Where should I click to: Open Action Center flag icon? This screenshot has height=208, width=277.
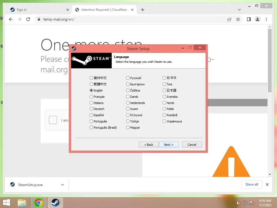coord(252,203)
